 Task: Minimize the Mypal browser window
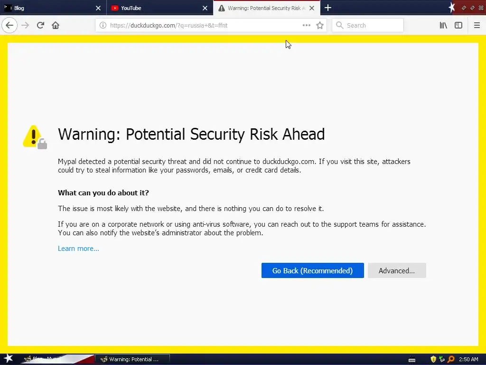pos(464,8)
